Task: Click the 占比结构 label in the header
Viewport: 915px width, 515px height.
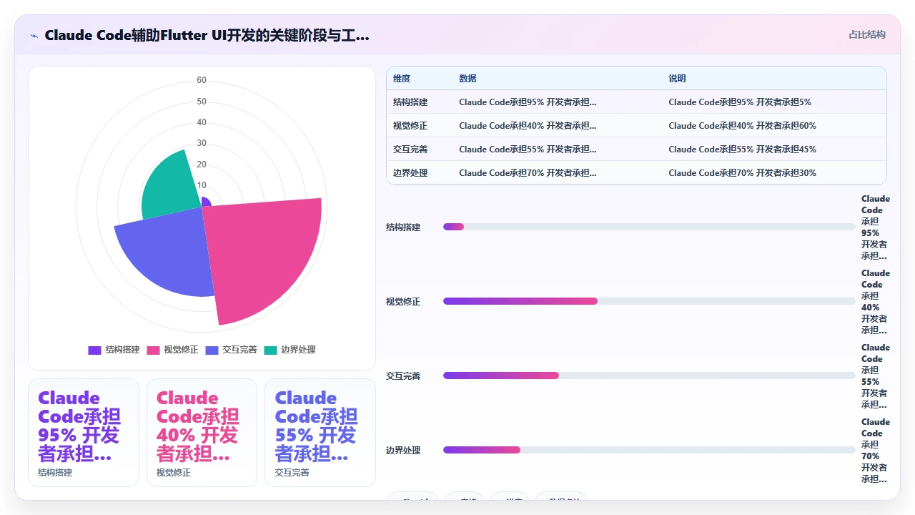Action: pos(867,35)
